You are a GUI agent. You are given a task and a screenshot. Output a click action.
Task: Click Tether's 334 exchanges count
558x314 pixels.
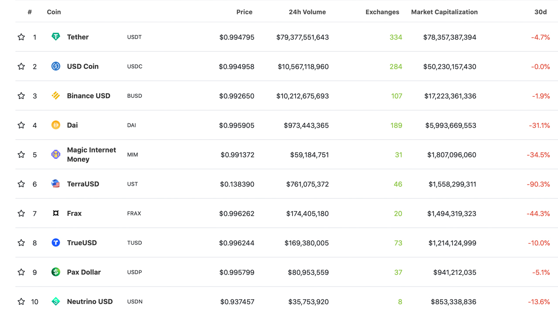[396, 37]
